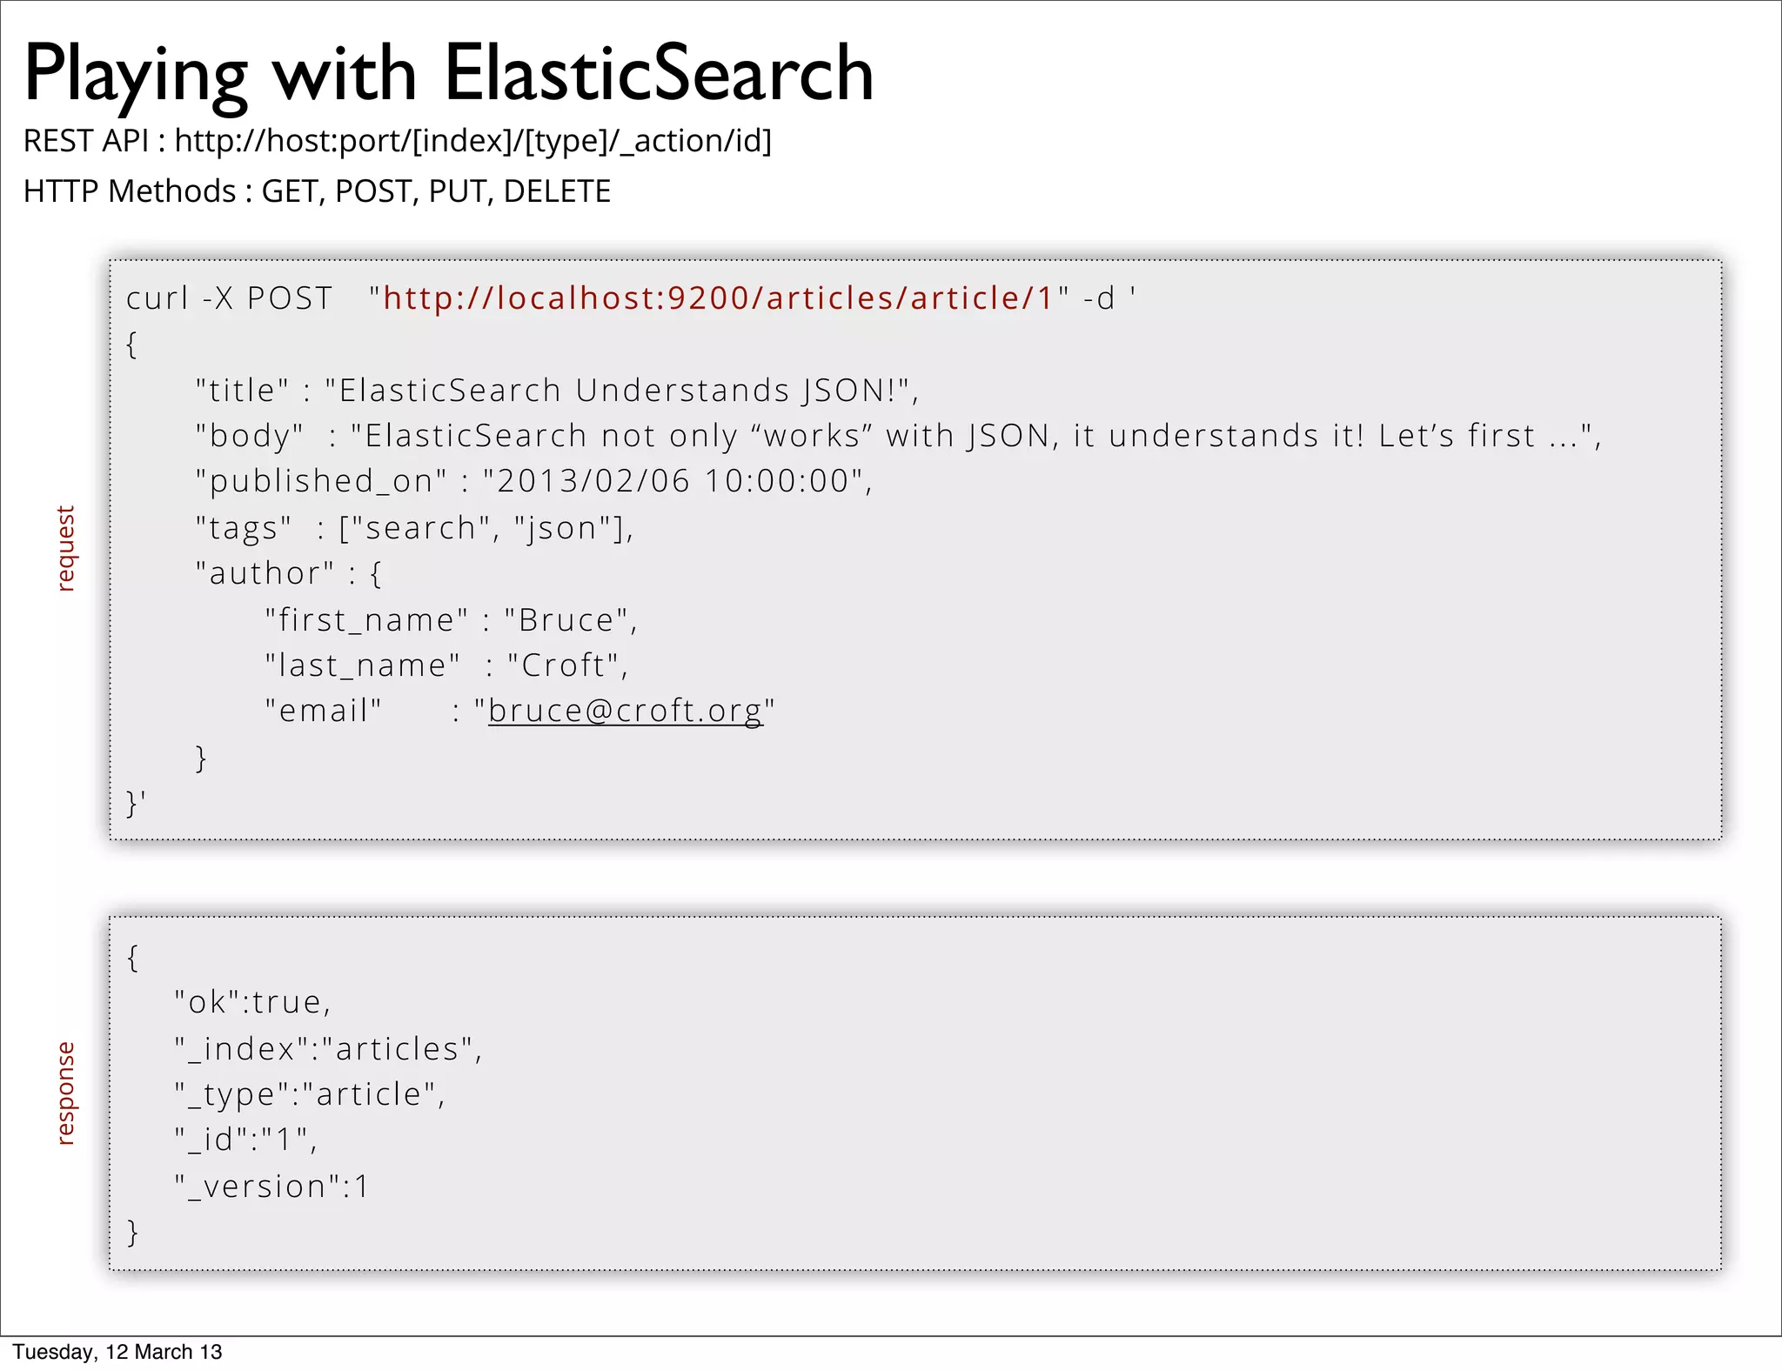Click the "_id":"1" response line

(245, 1140)
